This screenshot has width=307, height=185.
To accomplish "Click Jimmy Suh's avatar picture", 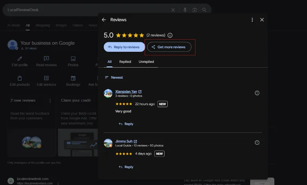I will [x=108, y=143].
